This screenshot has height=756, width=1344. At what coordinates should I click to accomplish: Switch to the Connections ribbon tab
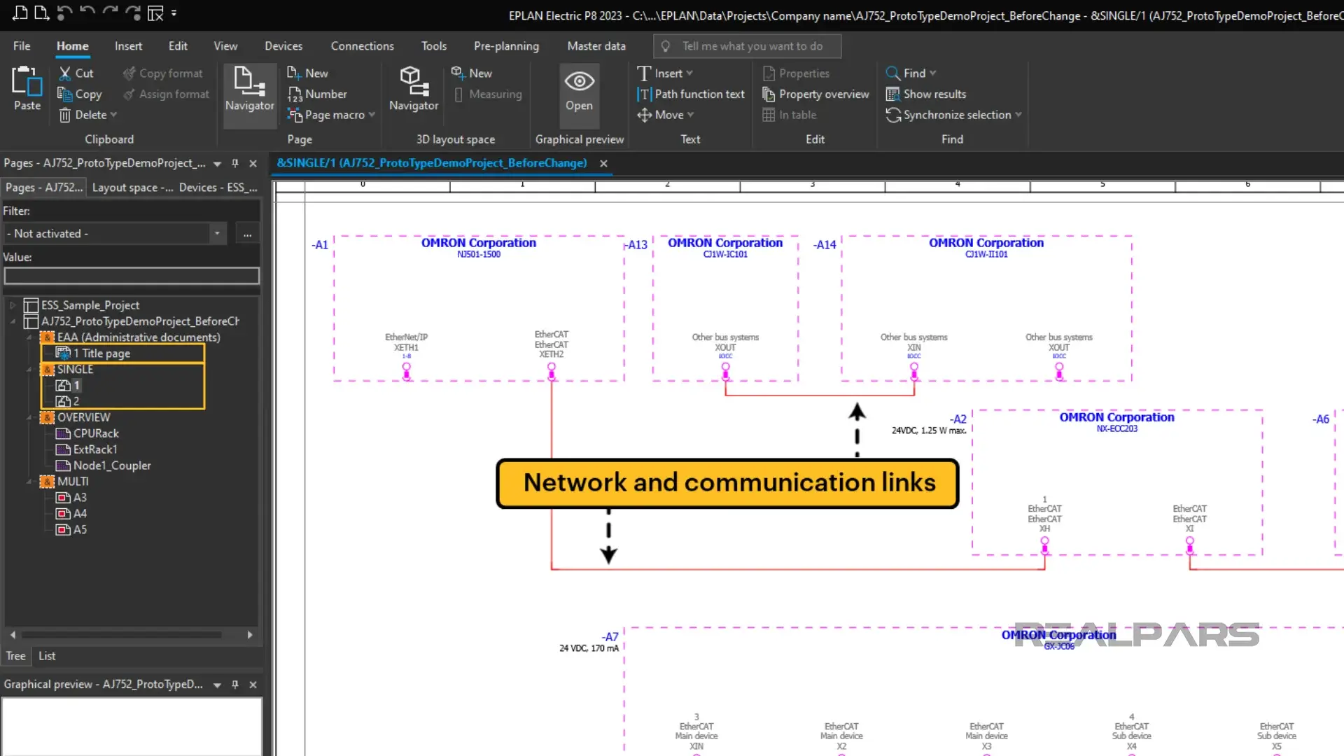tap(362, 45)
